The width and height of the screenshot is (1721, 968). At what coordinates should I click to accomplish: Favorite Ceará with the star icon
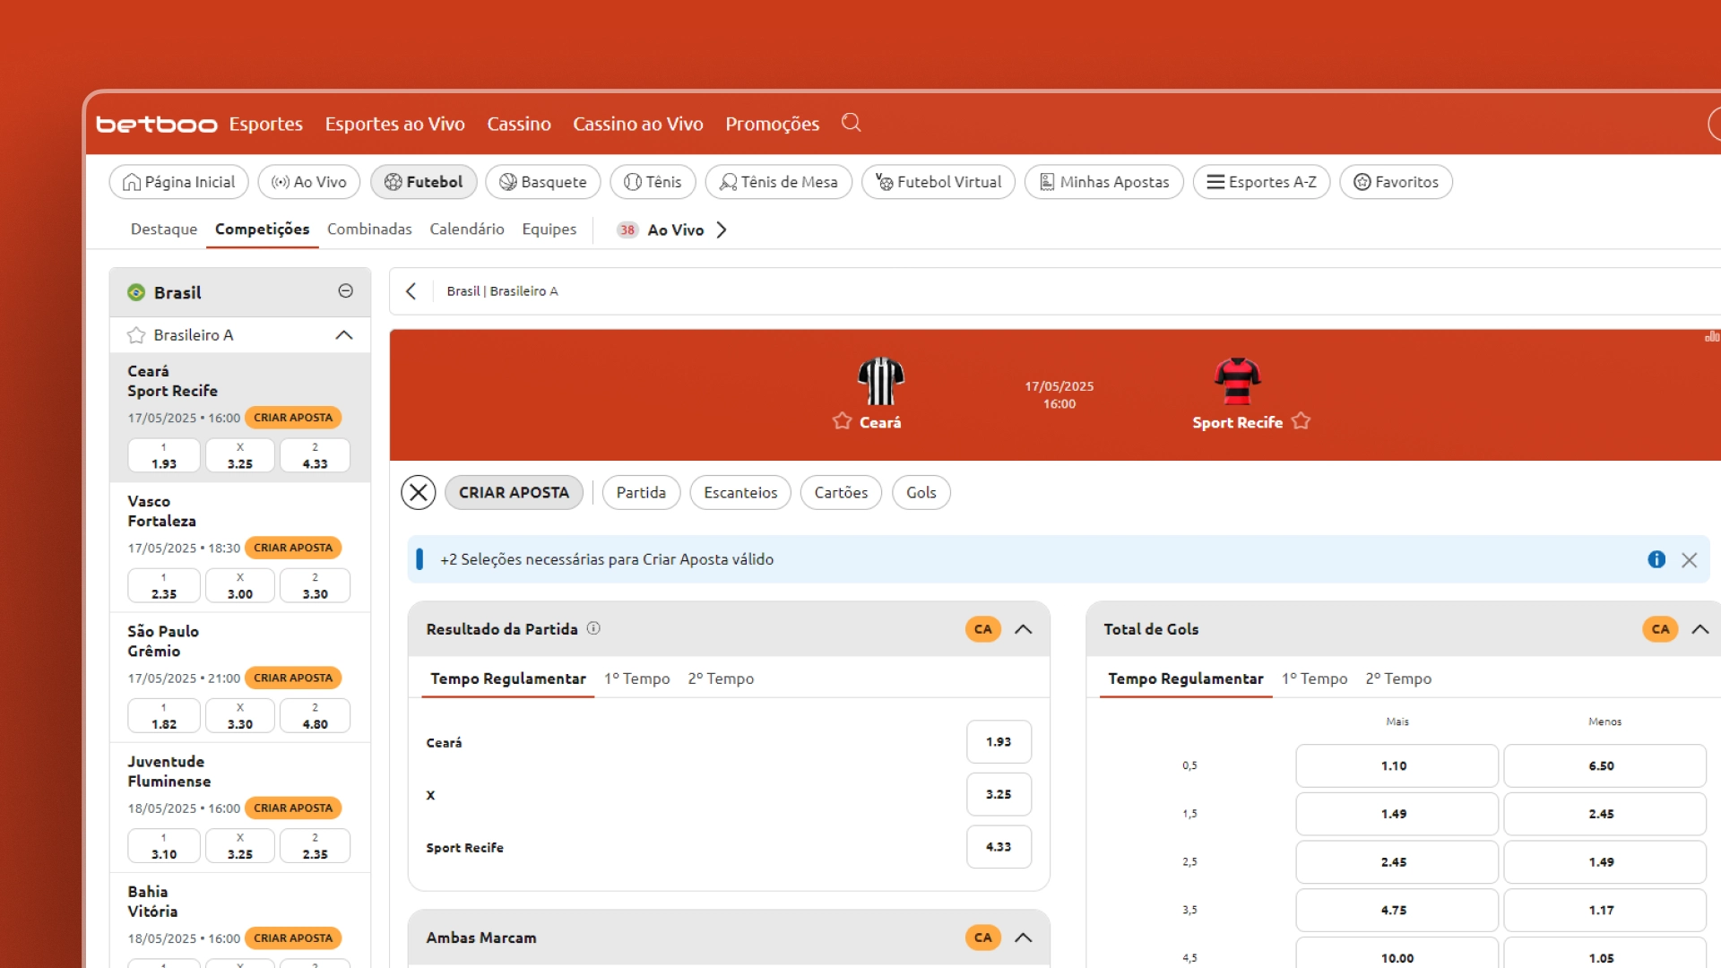point(842,421)
